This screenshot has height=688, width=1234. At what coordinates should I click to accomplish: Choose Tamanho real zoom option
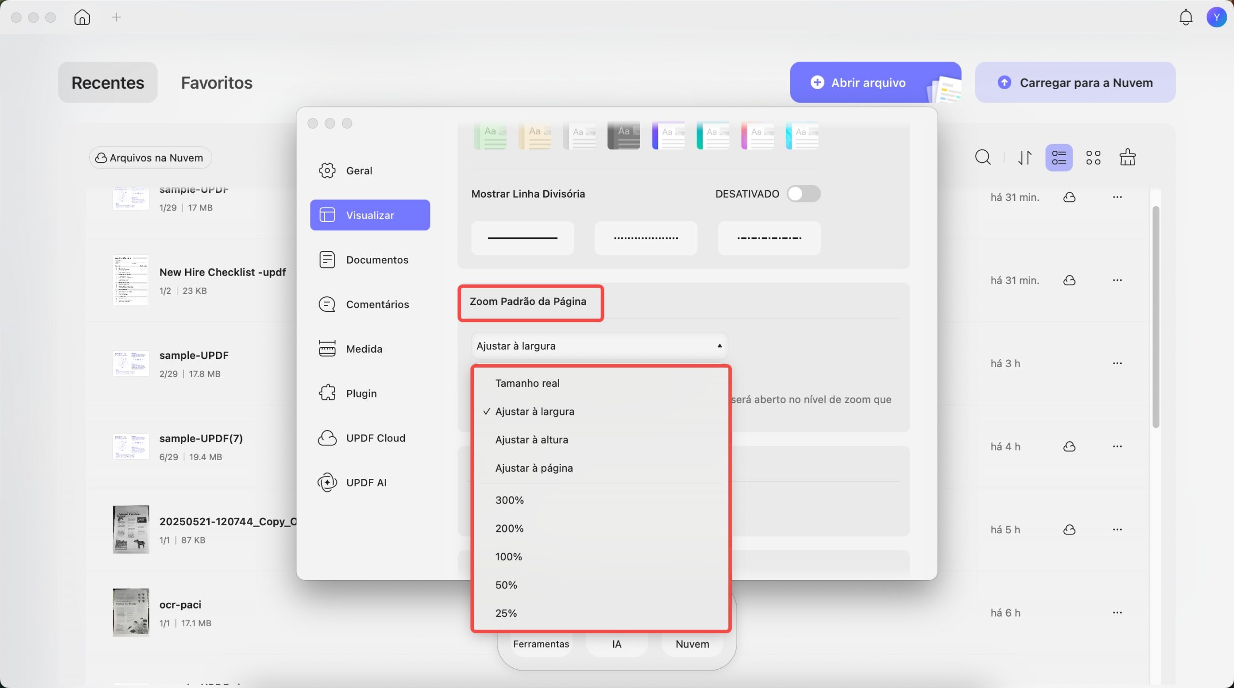[x=600, y=383]
